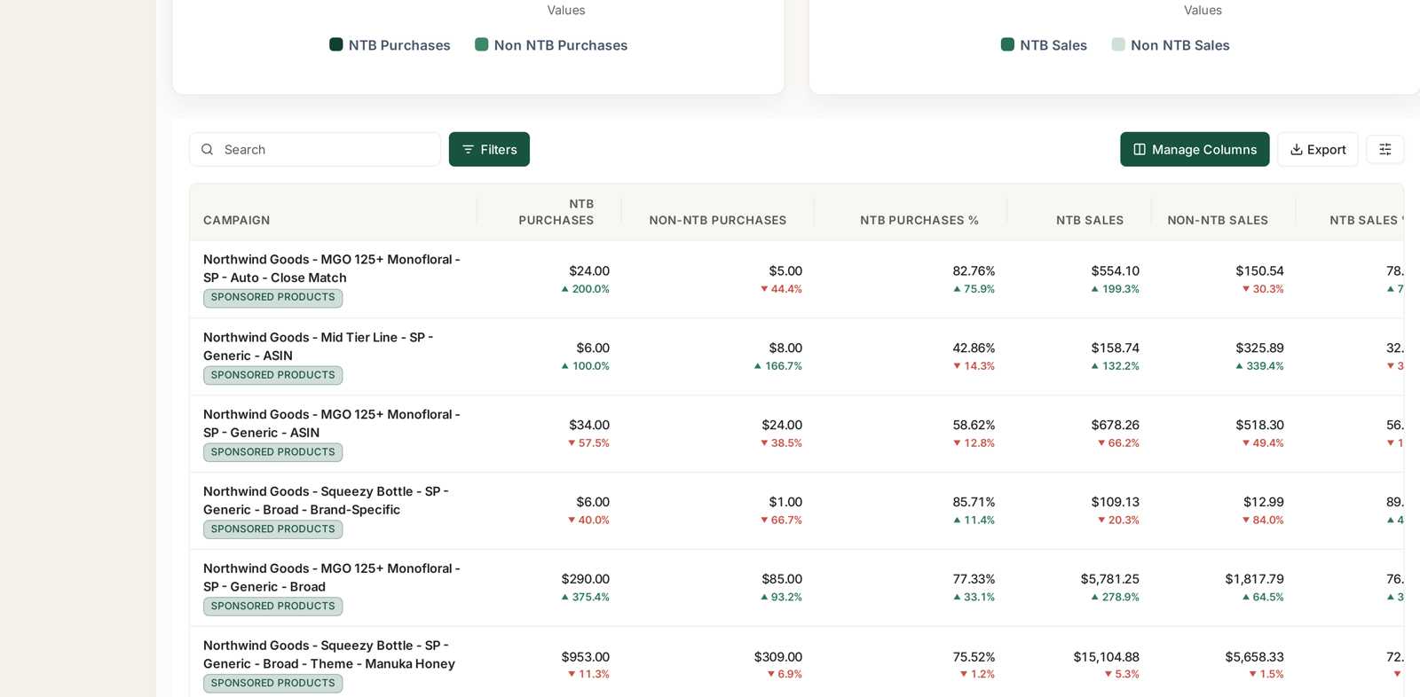Open the Mid Tier Line Generic ASIN campaign

click(319, 346)
